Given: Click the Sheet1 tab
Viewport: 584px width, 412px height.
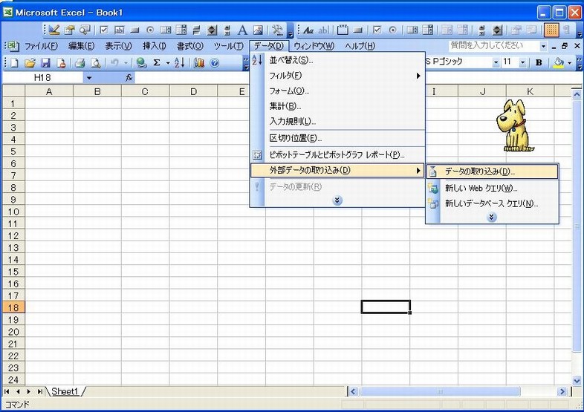Looking at the screenshot, I should (x=65, y=391).
